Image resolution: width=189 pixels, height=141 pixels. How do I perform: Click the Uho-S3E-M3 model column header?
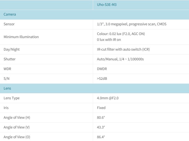107,5
